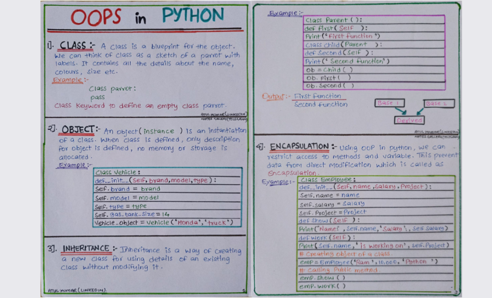492x298 pixels.
Task: Click the 'Print(self.name, 'is working on'...' row
Action: [376, 246]
